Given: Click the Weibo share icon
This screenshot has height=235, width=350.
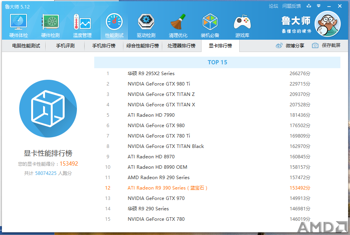Looking at the screenshot, I should (279, 45).
